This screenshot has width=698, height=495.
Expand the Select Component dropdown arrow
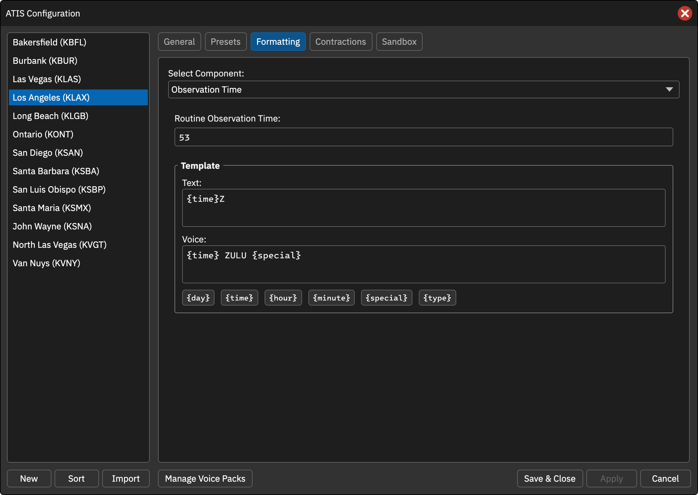669,89
